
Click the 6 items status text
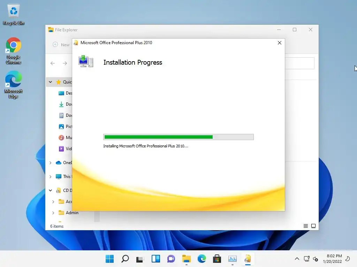[57, 226]
